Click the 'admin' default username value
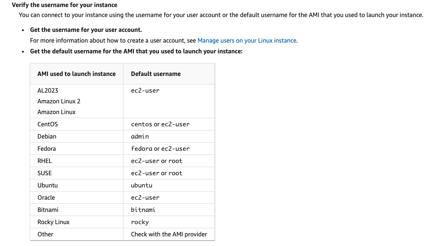Viewport: 432px width, 246px height. [140, 136]
